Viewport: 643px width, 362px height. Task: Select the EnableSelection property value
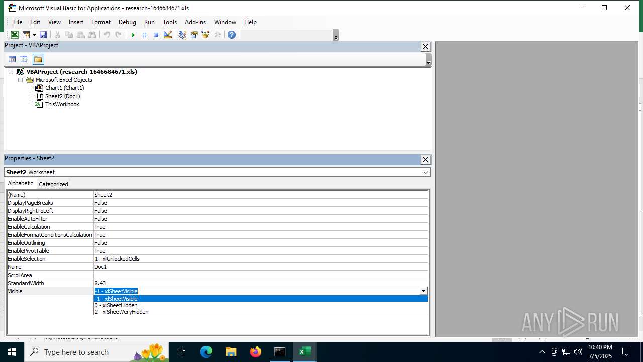tap(261, 259)
